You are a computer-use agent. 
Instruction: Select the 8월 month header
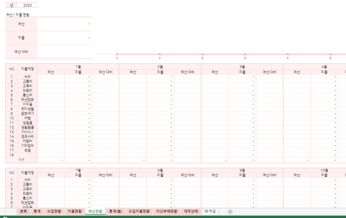(x=160, y=170)
